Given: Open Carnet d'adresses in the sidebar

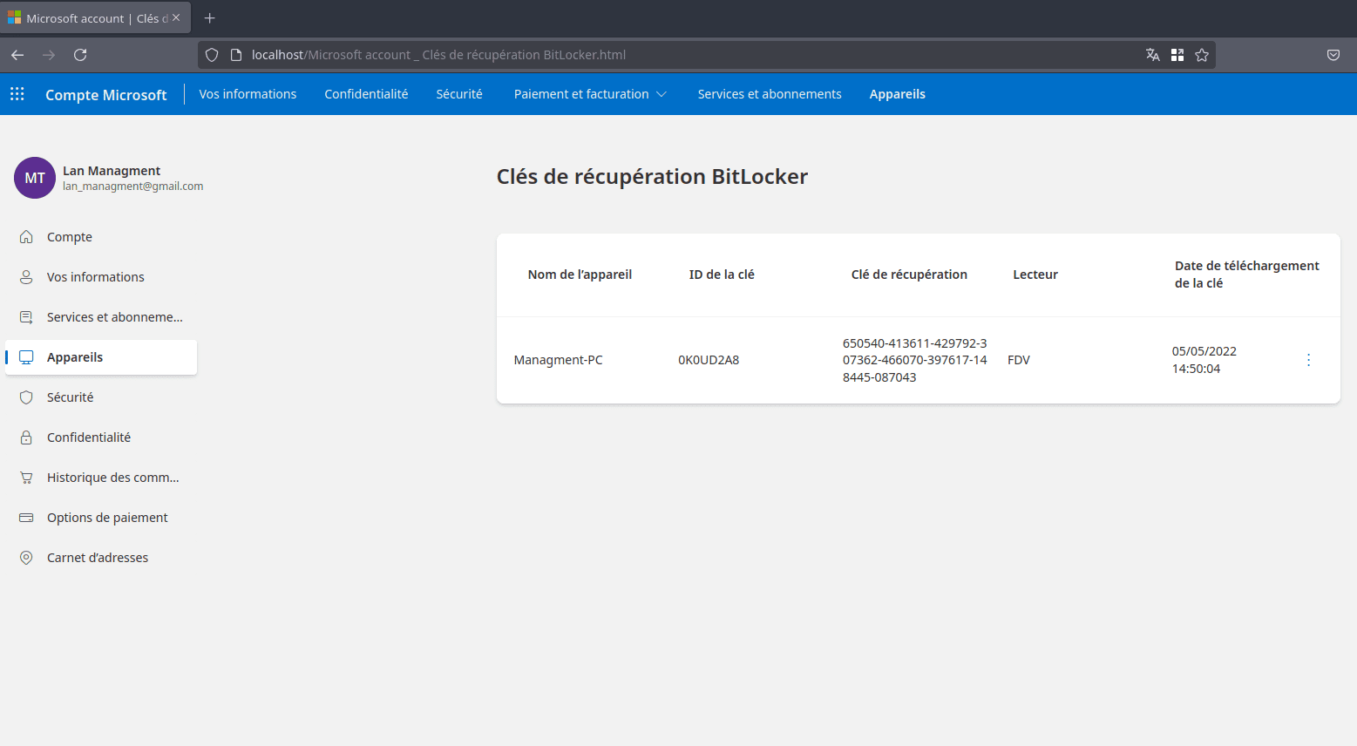Looking at the screenshot, I should click(98, 558).
